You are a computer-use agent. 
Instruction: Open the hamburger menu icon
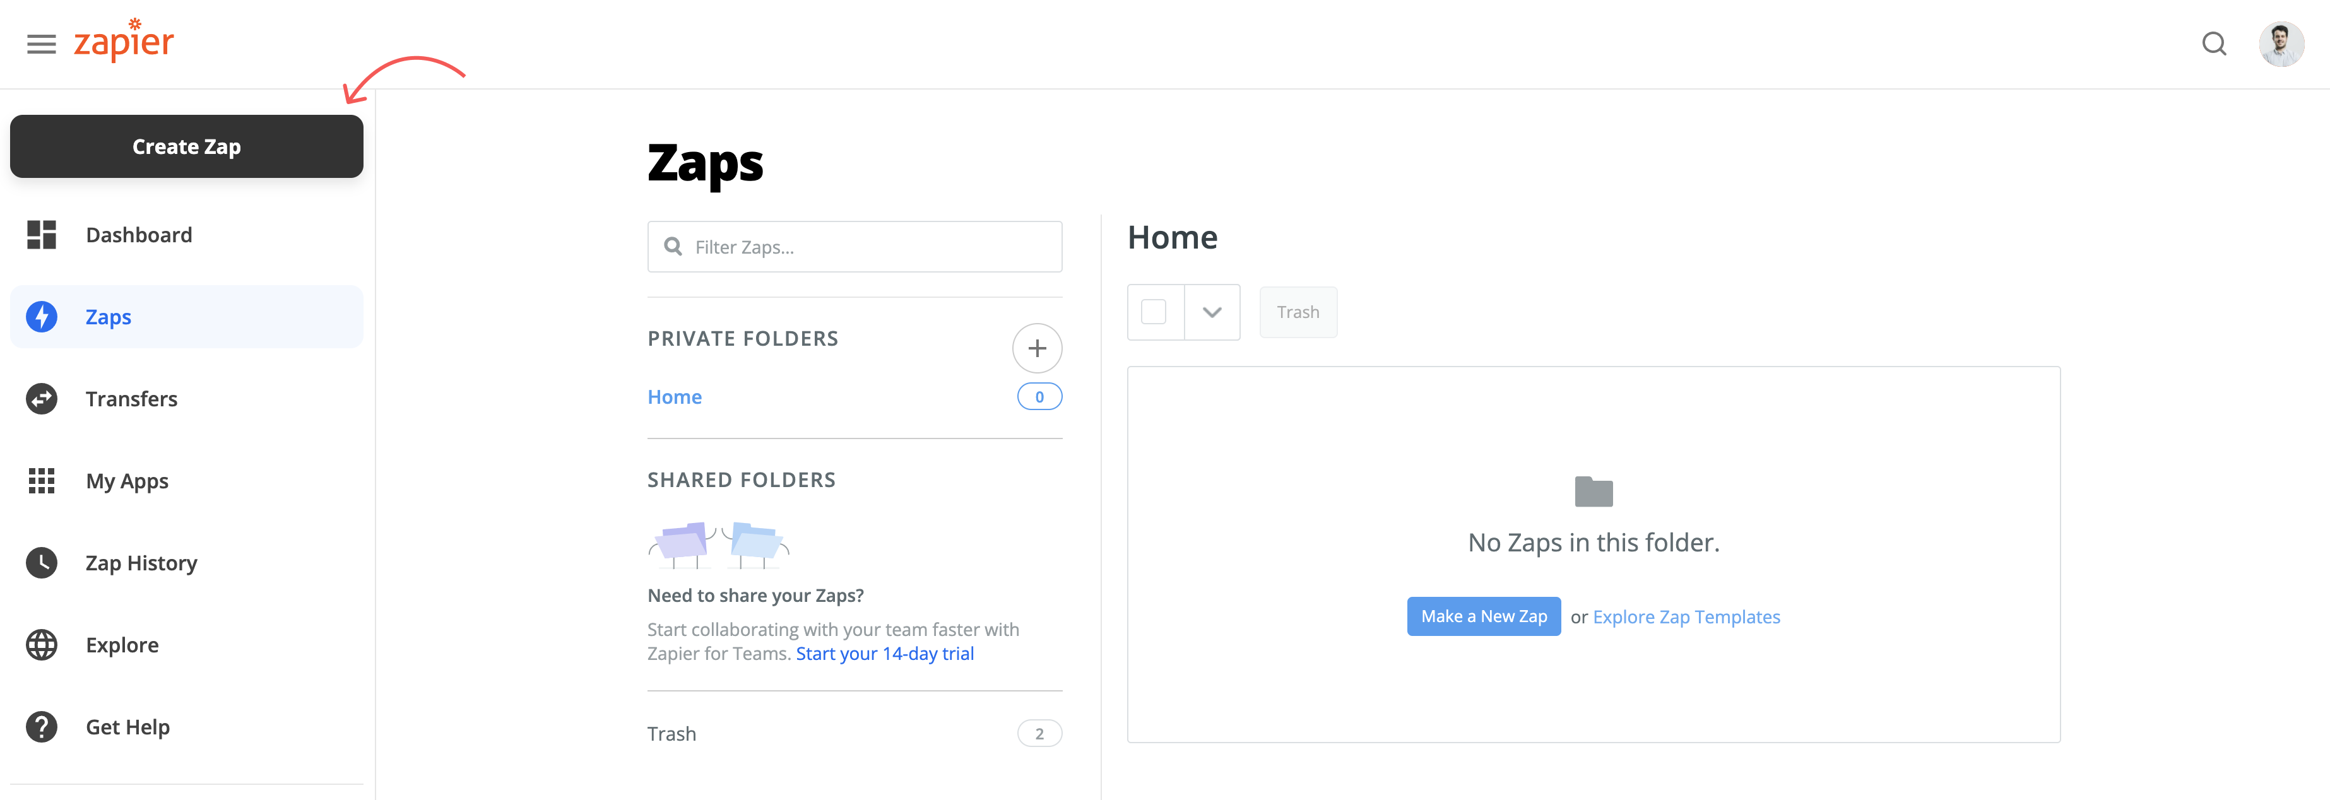tap(42, 44)
